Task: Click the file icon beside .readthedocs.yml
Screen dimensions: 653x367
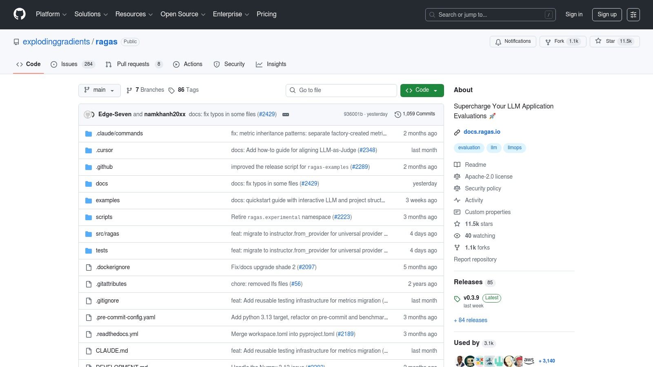Action: coord(89,334)
